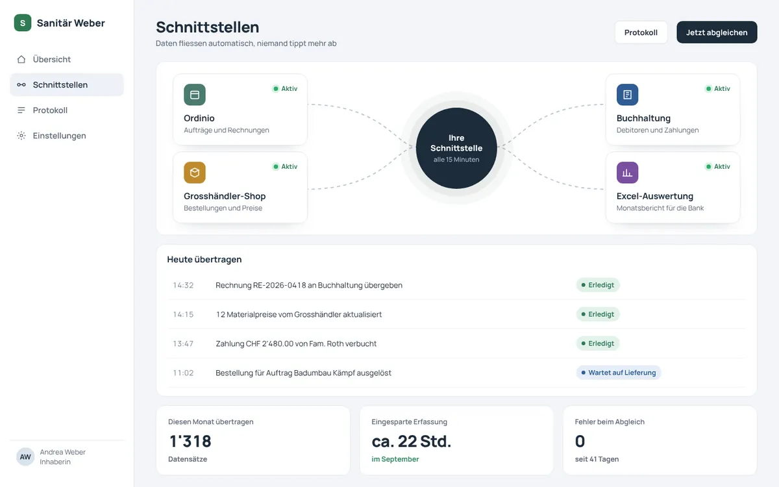Click the 'Wartet auf Lieferung' status badge
Screen dimensions: 779x487
coord(619,373)
